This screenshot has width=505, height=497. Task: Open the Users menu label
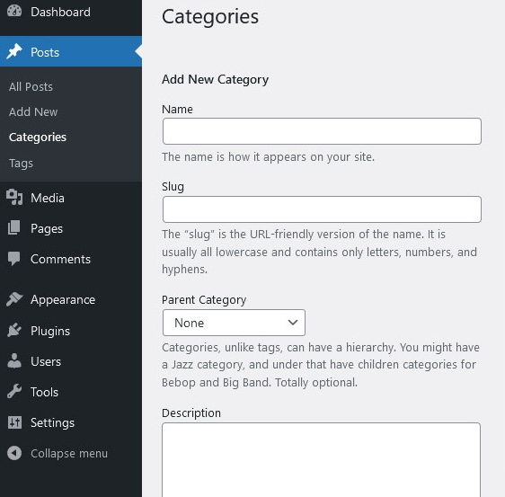tap(46, 361)
